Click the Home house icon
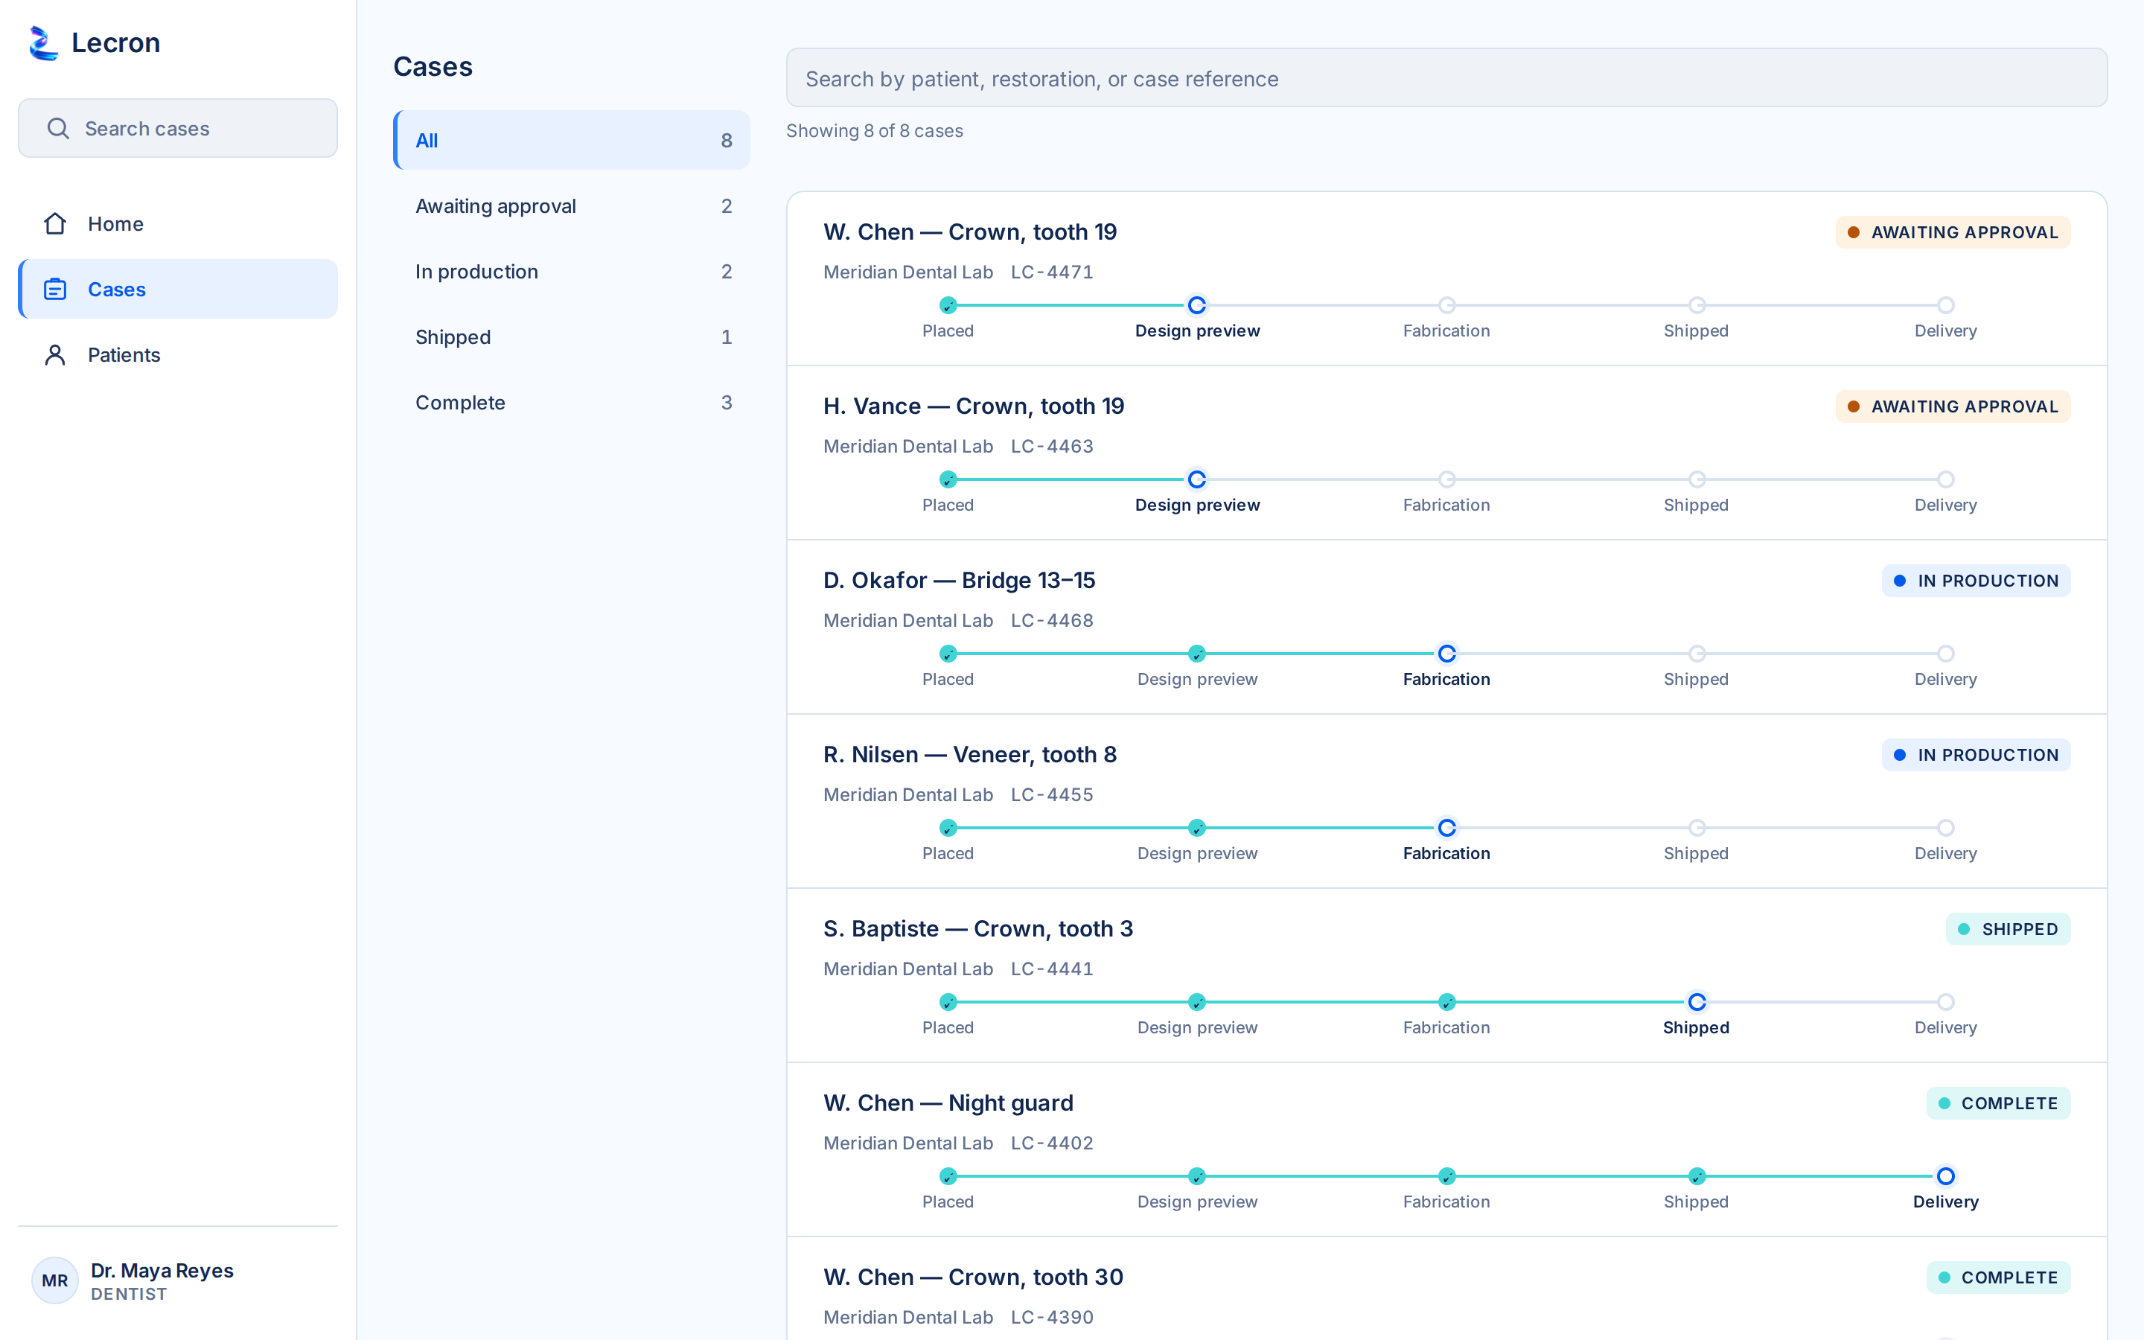2144x1340 pixels. (55, 223)
